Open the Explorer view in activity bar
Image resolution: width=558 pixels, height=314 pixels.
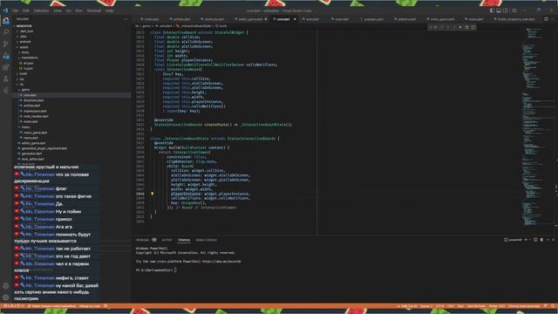pos(6,21)
